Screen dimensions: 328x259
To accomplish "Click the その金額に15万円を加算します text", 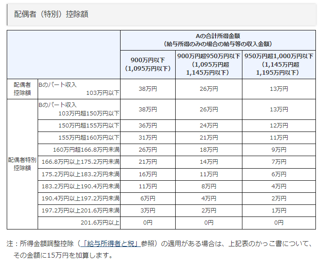I will point(63,255).
